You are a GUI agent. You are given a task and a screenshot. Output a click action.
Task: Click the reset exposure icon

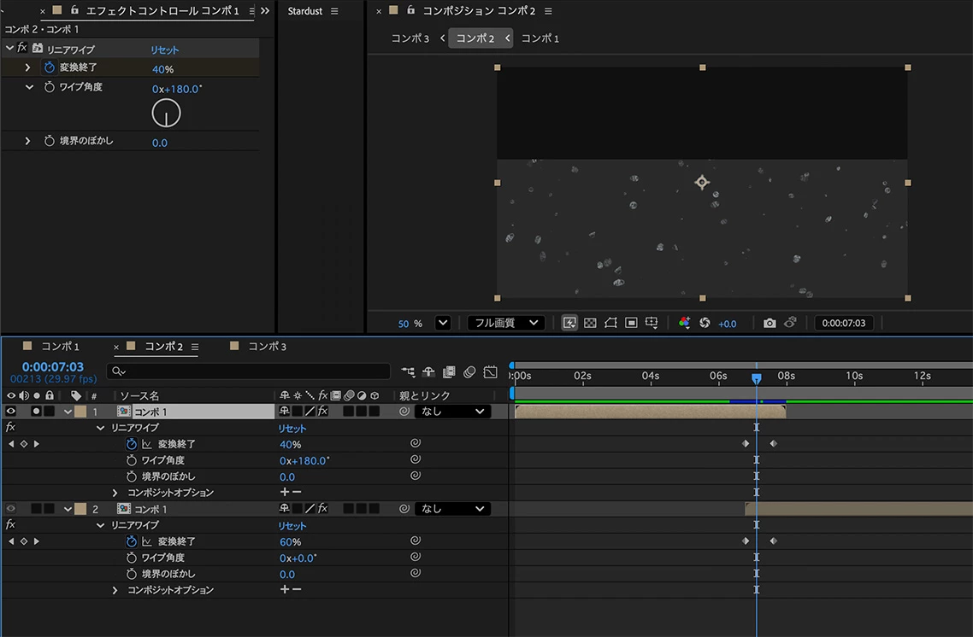(x=705, y=323)
